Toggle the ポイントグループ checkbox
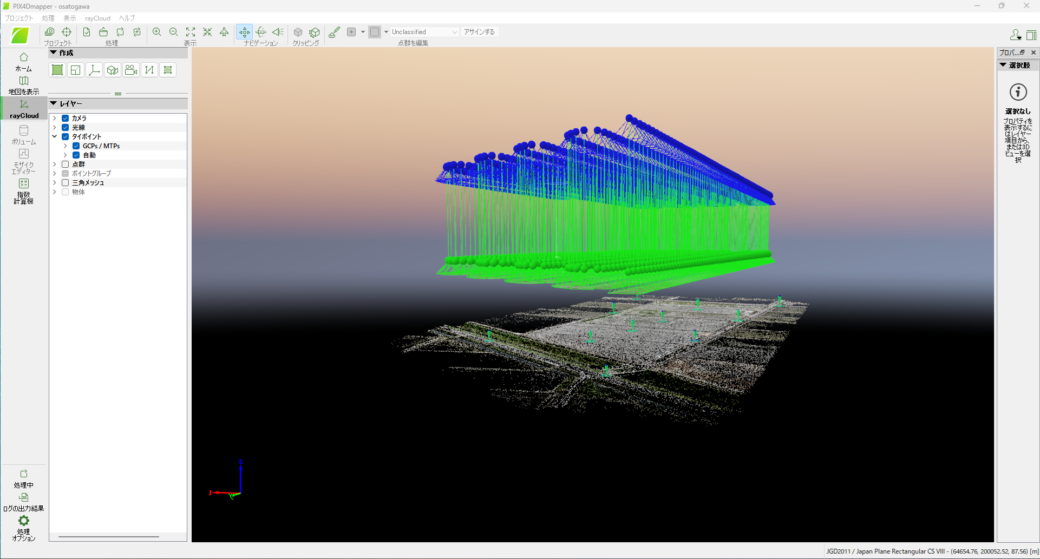Image resolution: width=1040 pixels, height=559 pixels. tap(65, 173)
